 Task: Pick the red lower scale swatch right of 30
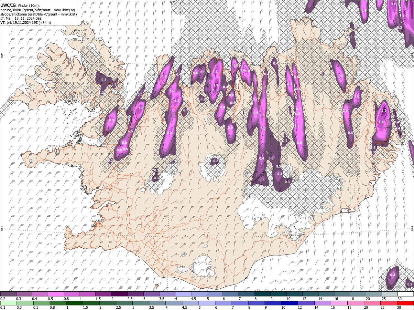click(406, 303)
